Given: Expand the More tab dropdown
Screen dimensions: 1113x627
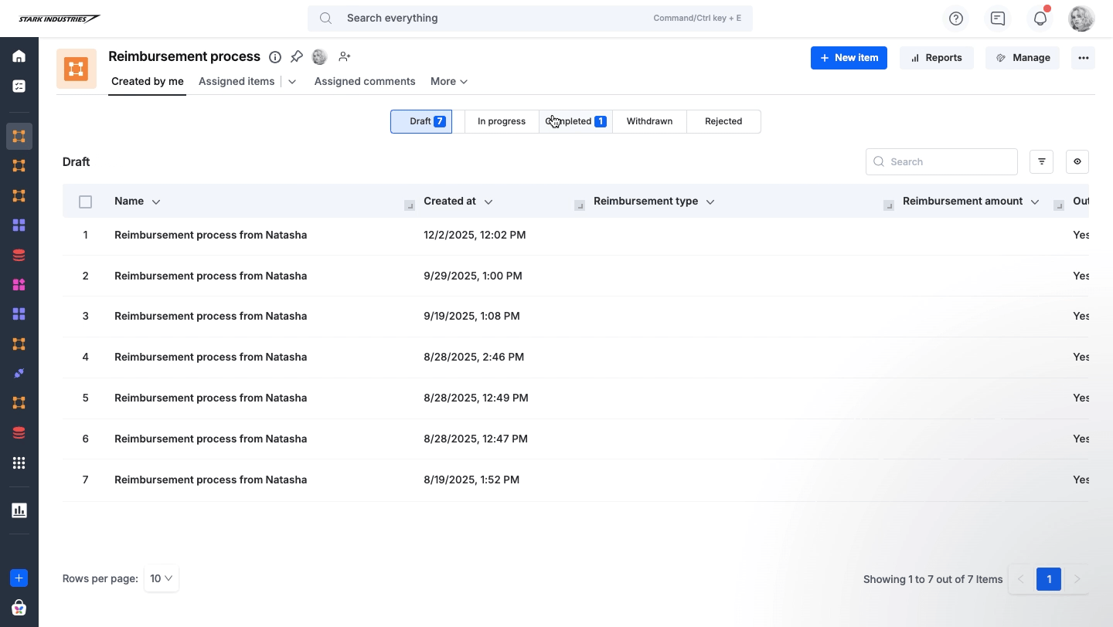Looking at the screenshot, I should [449, 81].
